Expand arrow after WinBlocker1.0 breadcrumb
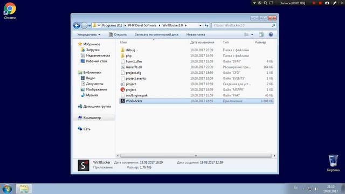Viewport: 345px width, 194px height. (x=186, y=25)
